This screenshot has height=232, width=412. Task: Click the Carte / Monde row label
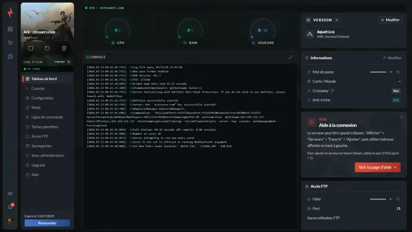324,81
